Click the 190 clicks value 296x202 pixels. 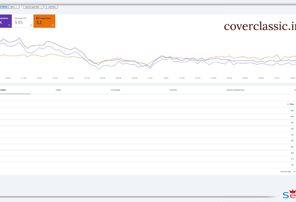(292, 165)
